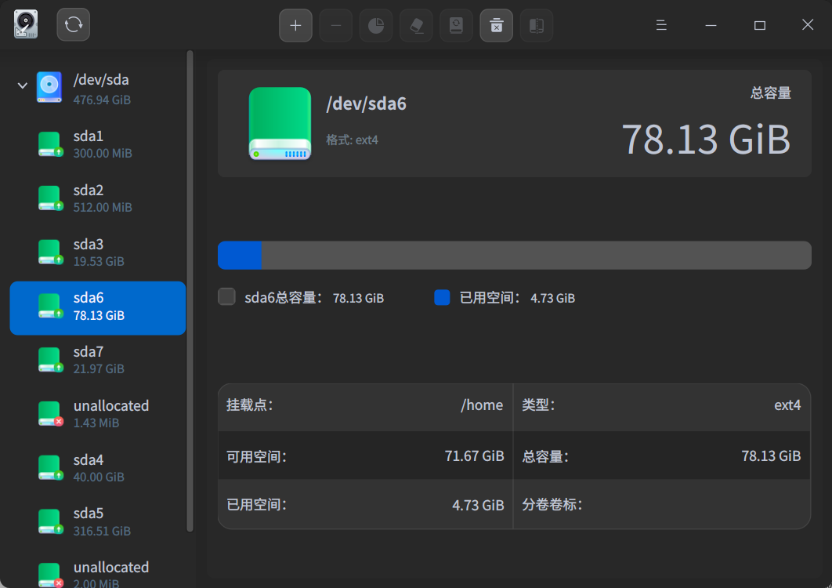Screen dimensions: 832x588
Task: Click the 78.13 GiB total capacity table value
Action: click(771, 456)
